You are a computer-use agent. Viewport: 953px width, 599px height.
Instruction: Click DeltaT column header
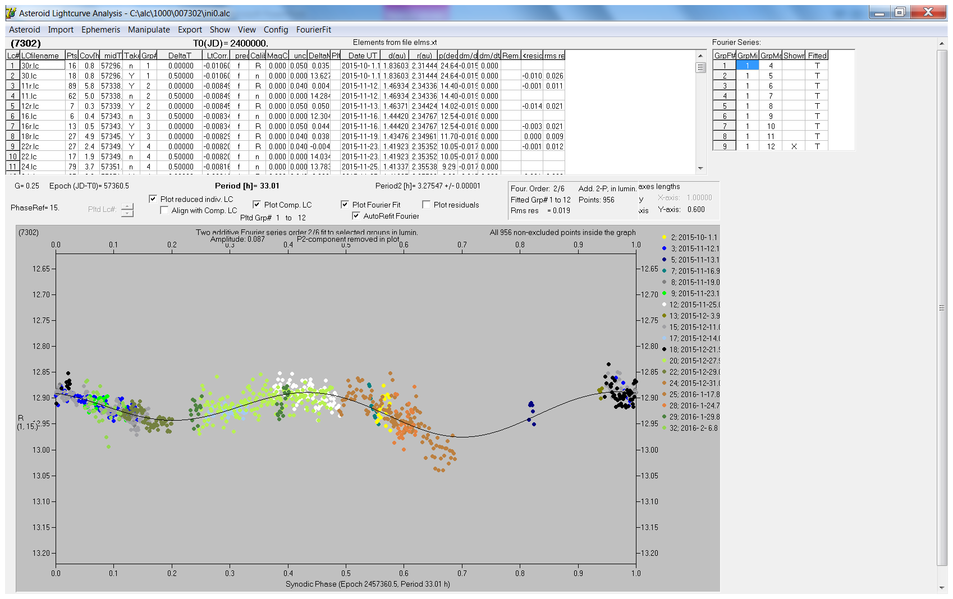(x=180, y=56)
